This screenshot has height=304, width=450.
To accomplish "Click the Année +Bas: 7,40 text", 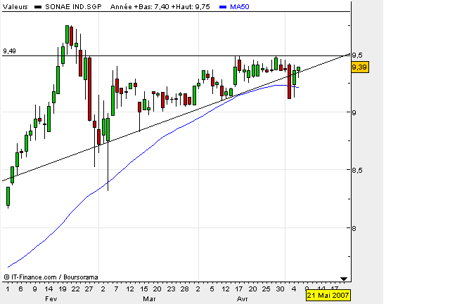I will pos(140,7).
